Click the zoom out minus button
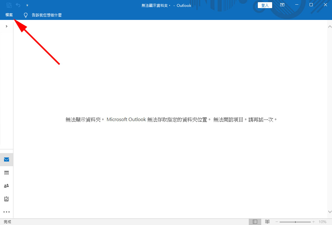 coord(277,222)
